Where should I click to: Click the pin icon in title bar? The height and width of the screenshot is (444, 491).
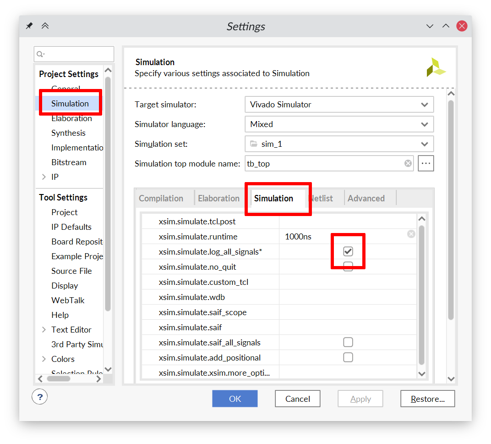pyautogui.click(x=29, y=26)
